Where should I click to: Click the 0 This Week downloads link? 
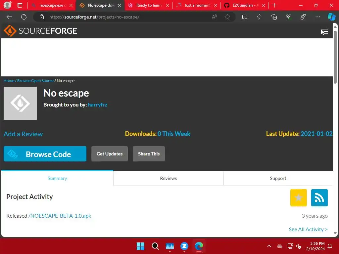[x=174, y=134]
